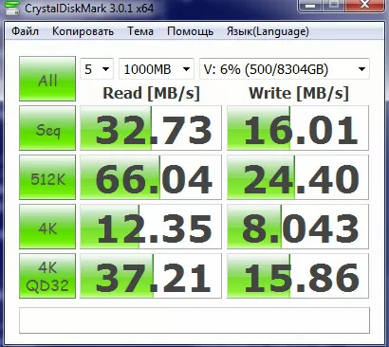Open the Тема menu

coord(140,31)
